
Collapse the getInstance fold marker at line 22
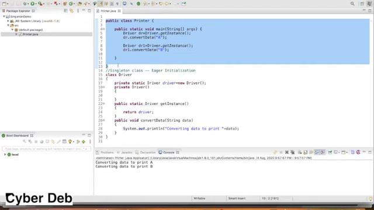(104, 104)
